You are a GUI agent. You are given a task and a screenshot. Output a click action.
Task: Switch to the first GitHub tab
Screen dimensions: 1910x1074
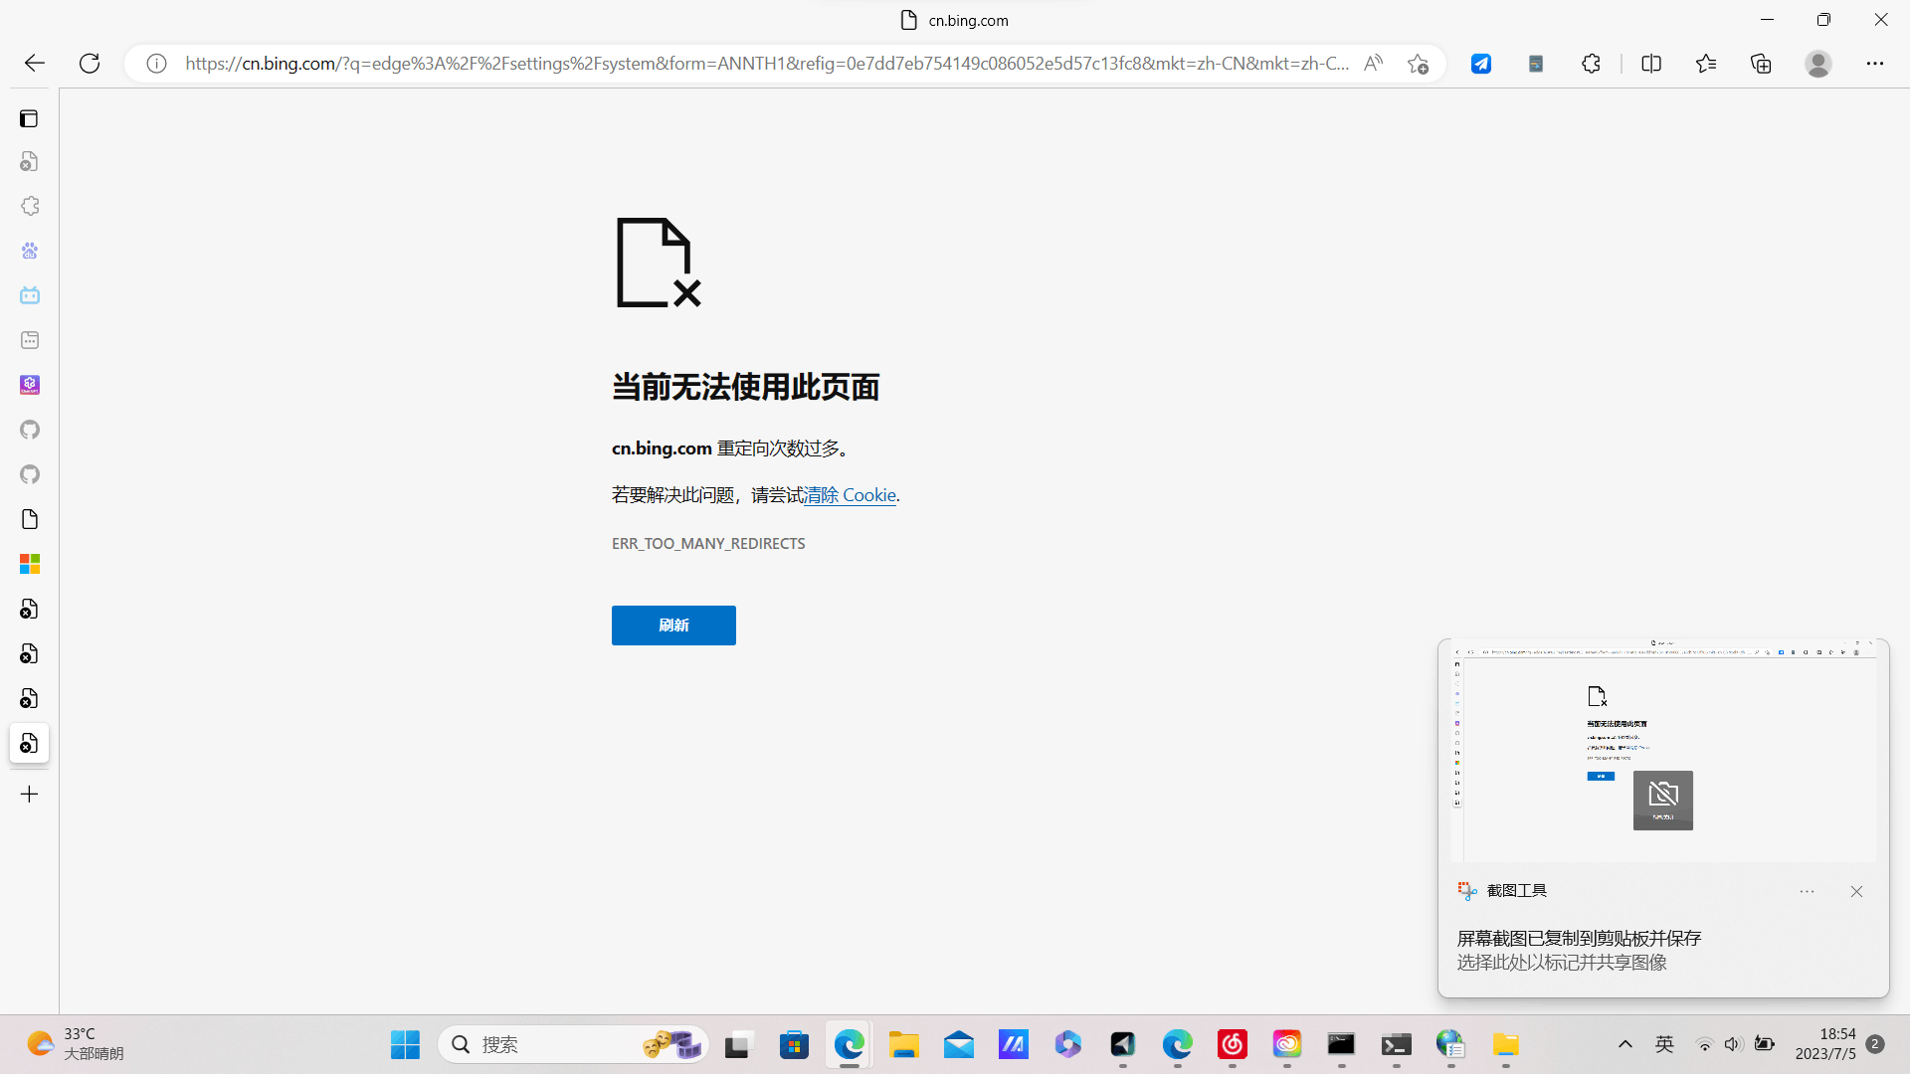coord(29,430)
